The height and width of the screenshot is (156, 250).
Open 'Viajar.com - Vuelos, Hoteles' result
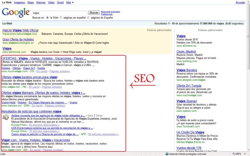click(x=36, y=140)
